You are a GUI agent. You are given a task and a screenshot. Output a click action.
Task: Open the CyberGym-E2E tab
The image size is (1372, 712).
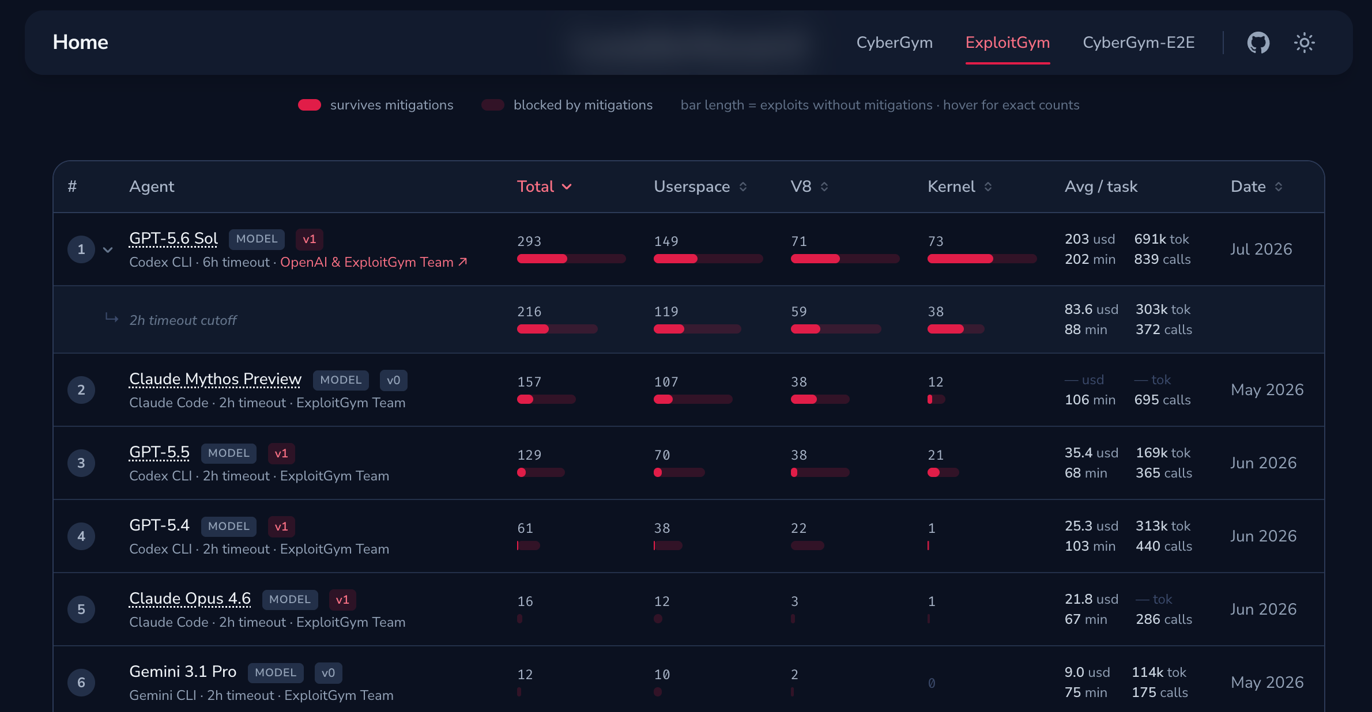pos(1139,43)
